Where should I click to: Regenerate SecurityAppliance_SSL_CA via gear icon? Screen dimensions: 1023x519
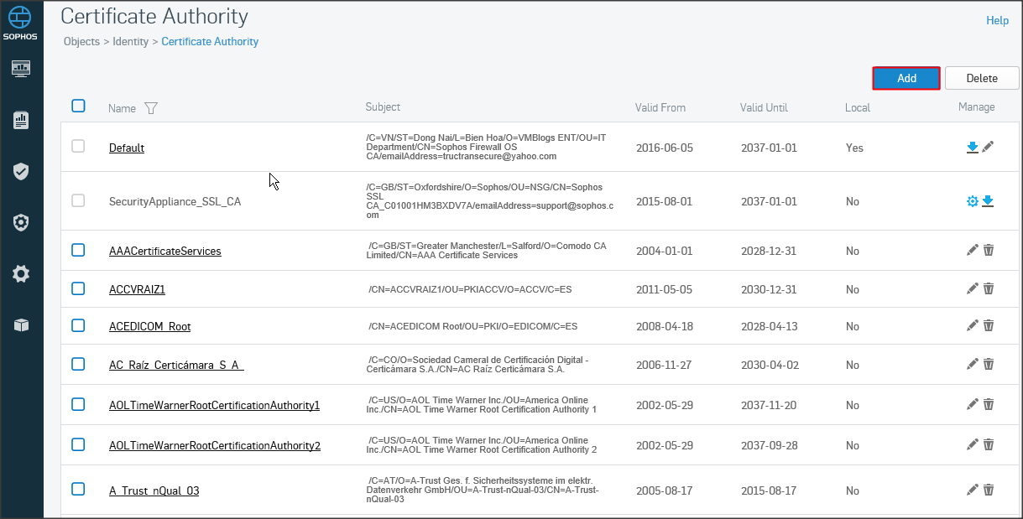973,201
